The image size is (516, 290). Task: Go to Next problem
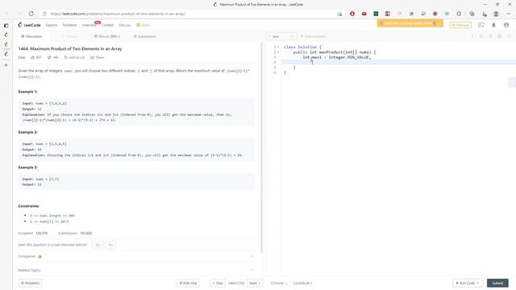(255, 283)
